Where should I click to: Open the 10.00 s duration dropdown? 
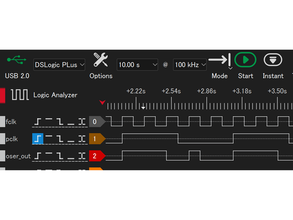coord(137,65)
